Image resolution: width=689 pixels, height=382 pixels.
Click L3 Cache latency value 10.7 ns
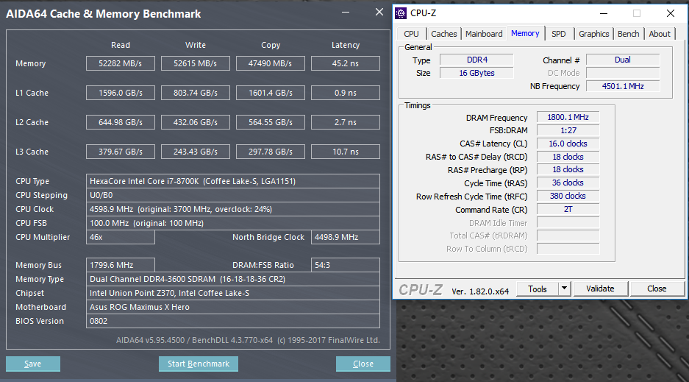click(346, 152)
